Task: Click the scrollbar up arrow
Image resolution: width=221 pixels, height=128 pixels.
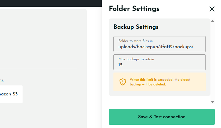Action: point(212,21)
